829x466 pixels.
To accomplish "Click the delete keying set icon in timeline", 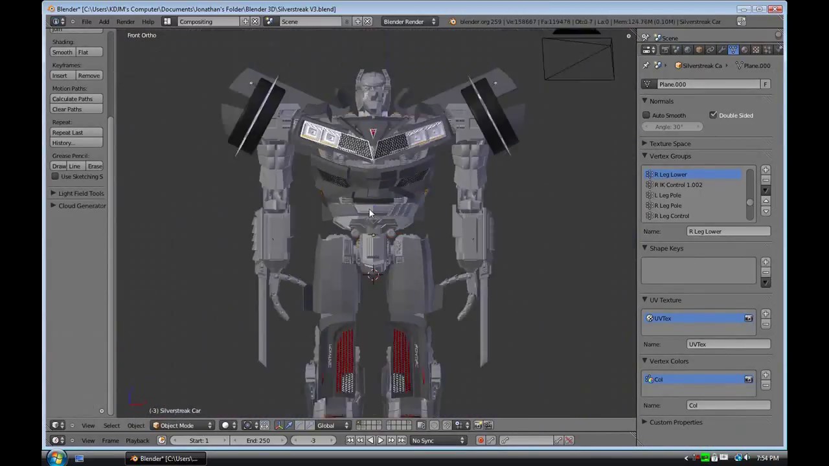I will (569, 440).
